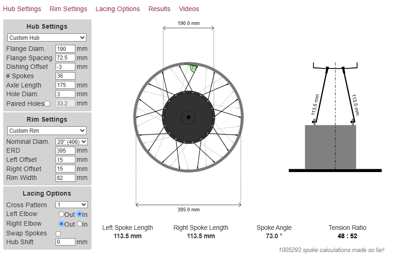Click the Rim Width input field
This screenshot has height=259, width=402.
tap(65, 178)
